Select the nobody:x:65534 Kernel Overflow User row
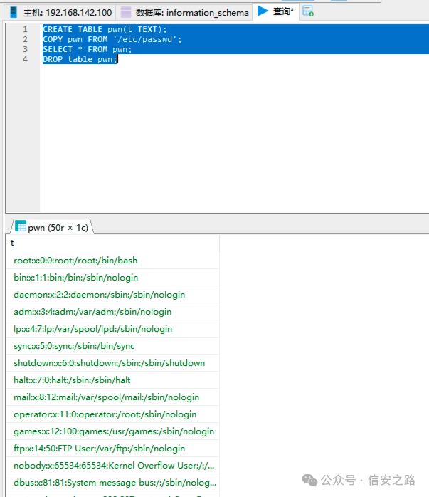This screenshot has width=429, height=497. (x=112, y=466)
